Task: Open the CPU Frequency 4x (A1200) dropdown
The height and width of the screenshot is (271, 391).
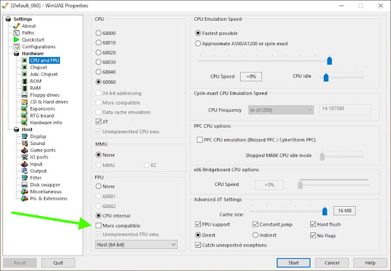Action: pos(281,110)
